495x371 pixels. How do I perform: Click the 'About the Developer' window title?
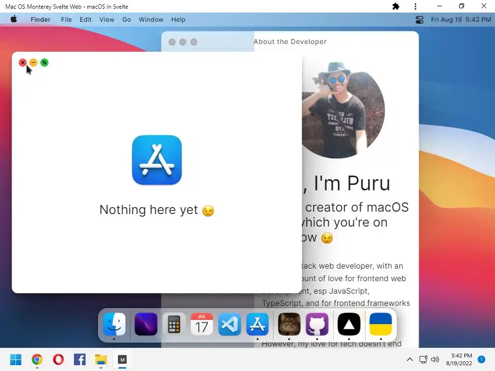point(290,42)
